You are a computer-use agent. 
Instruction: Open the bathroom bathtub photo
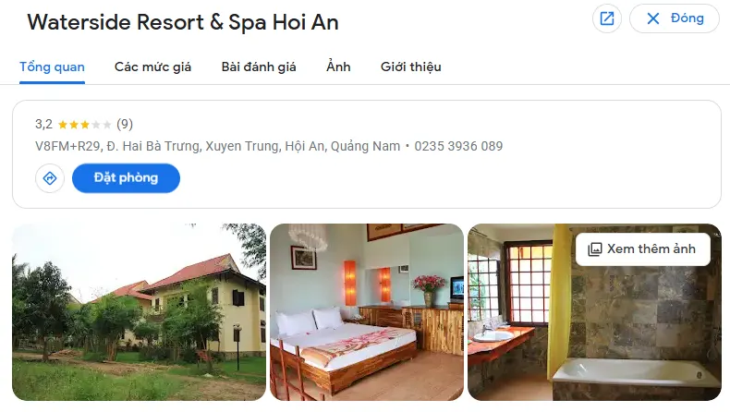point(594,312)
